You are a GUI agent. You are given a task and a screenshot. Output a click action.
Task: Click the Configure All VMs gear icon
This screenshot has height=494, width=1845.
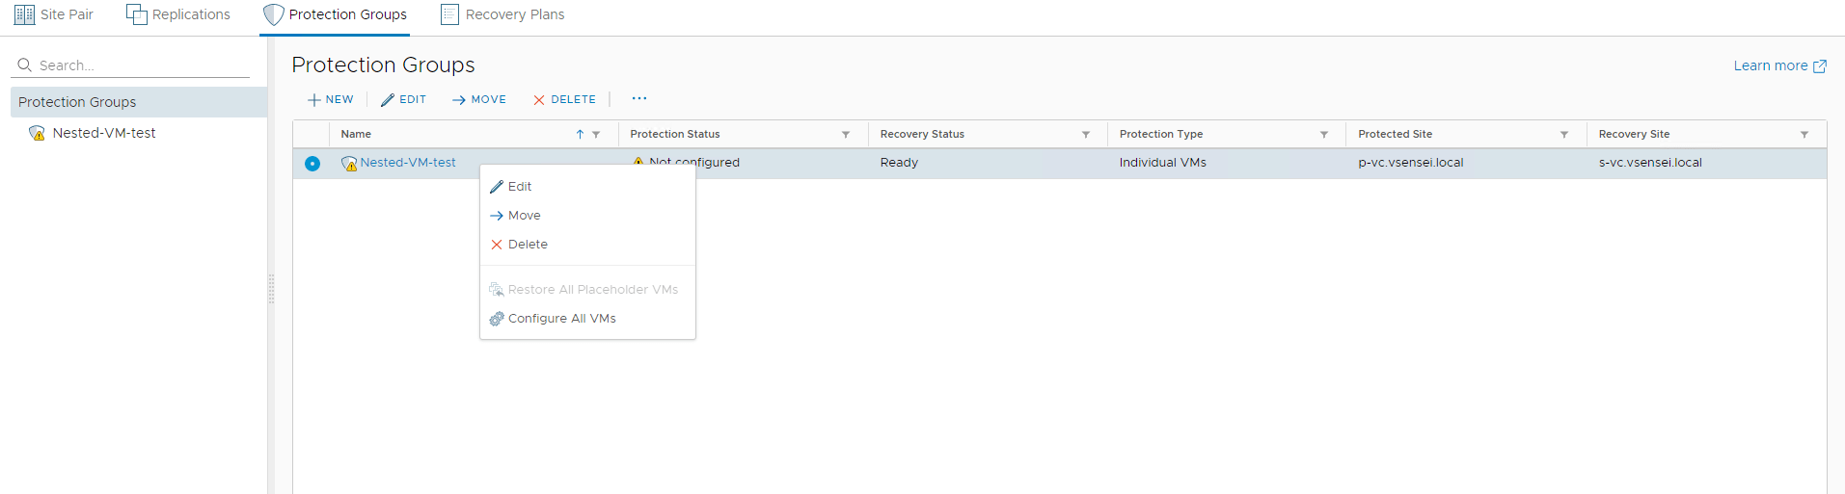(x=497, y=319)
